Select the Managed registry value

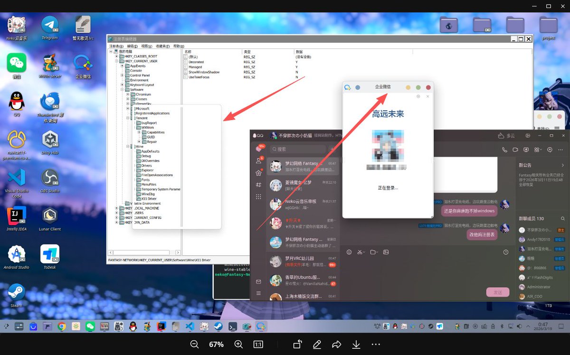195,67
